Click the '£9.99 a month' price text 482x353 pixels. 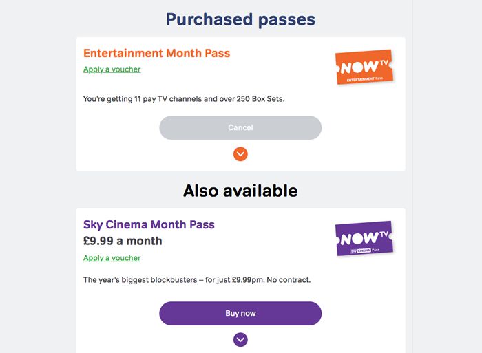123,241
